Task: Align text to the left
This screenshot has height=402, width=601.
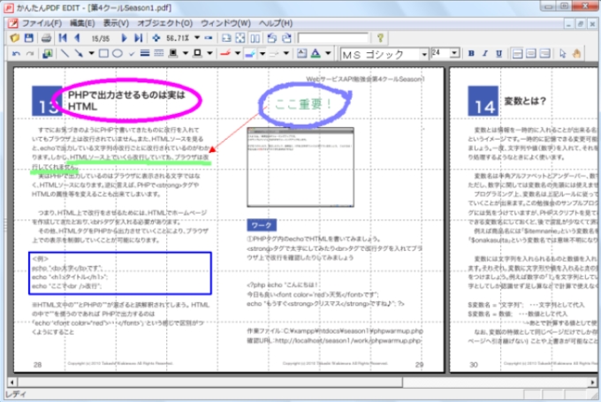Action: pyautogui.click(x=517, y=54)
